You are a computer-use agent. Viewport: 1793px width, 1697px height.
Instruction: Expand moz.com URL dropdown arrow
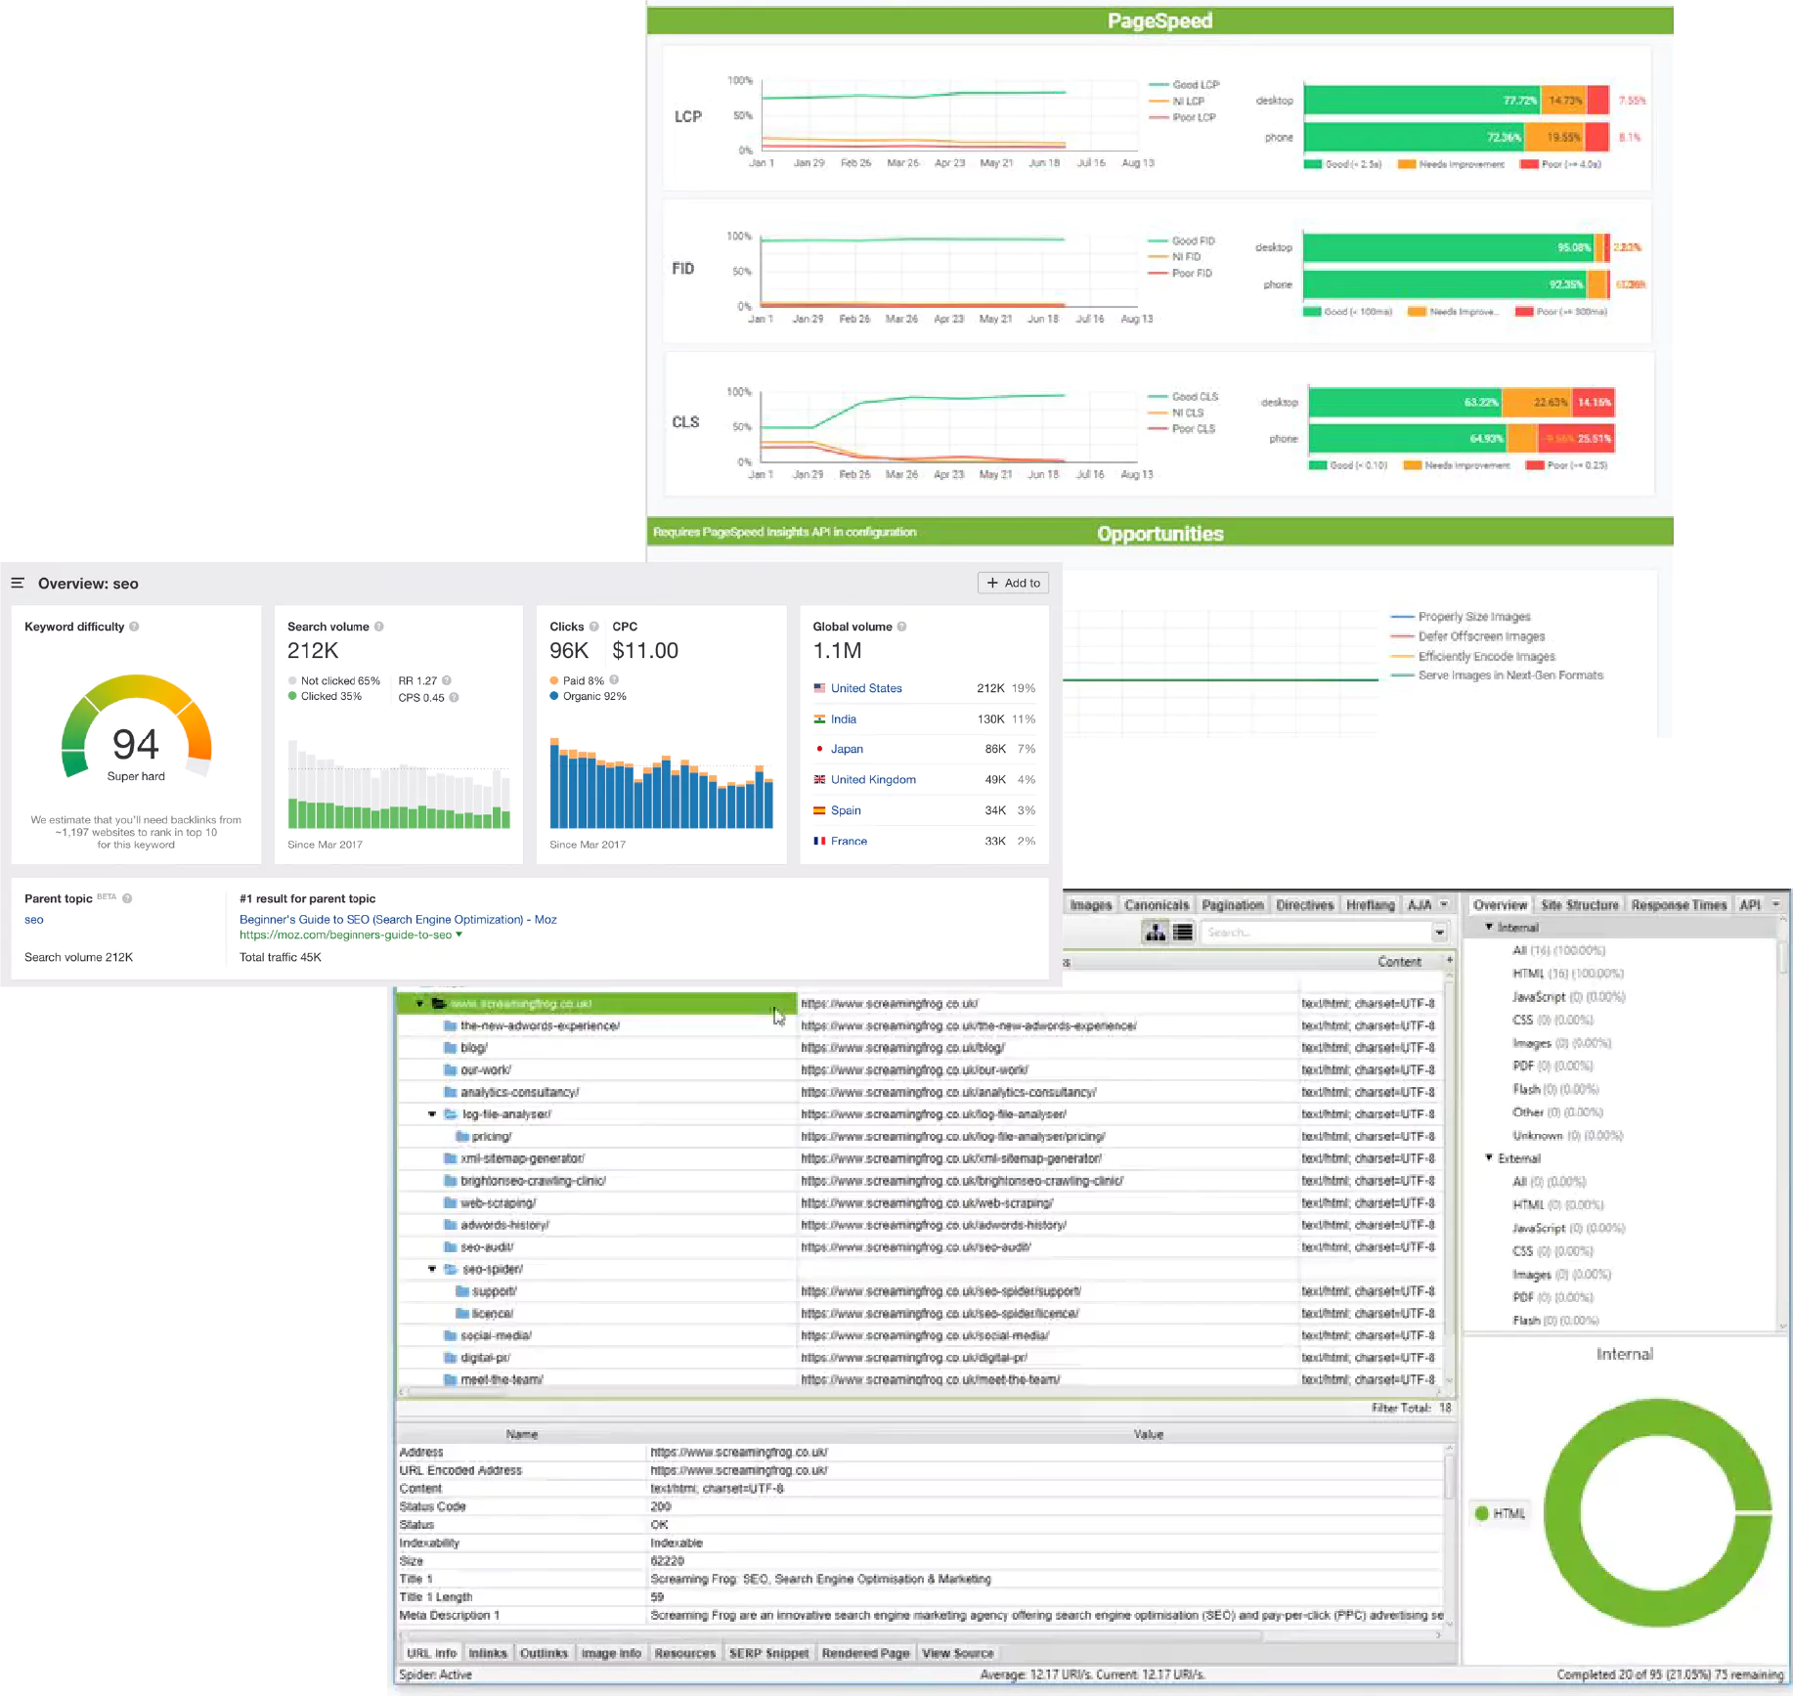point(459,935)
